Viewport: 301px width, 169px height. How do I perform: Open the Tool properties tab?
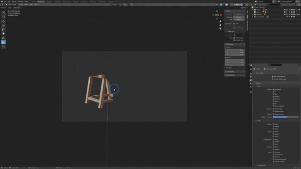[251, 69]
